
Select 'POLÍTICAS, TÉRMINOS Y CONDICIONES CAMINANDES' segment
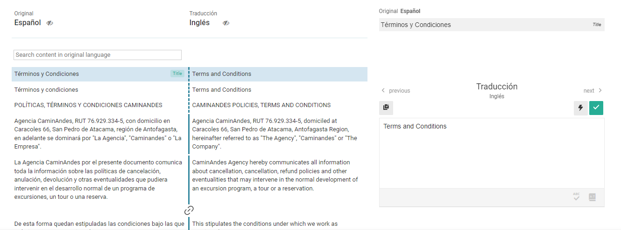coord(88,105)
